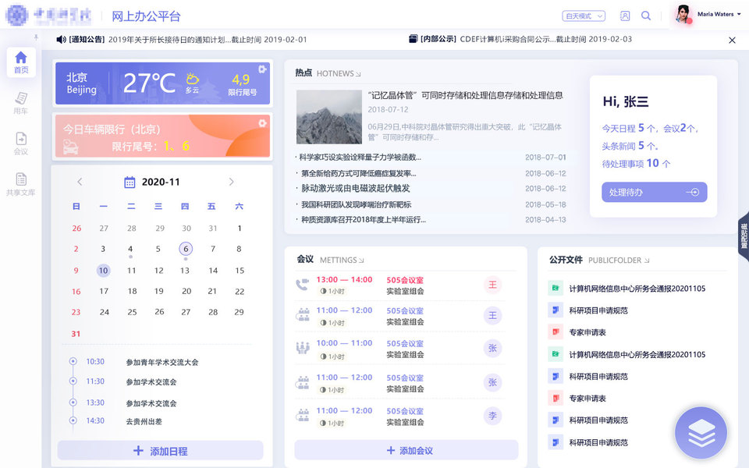749x468 pixels.
Task: Open the side tab on right edge
Action: (744, 236)
